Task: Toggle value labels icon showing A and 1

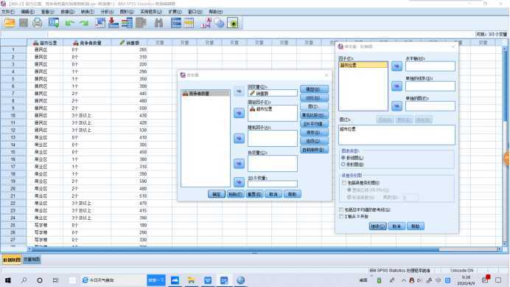Action: [x=206, y=23]
